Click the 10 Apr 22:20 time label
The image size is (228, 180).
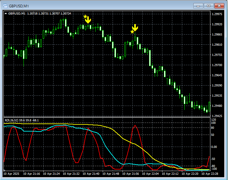(x=190, y=174)
